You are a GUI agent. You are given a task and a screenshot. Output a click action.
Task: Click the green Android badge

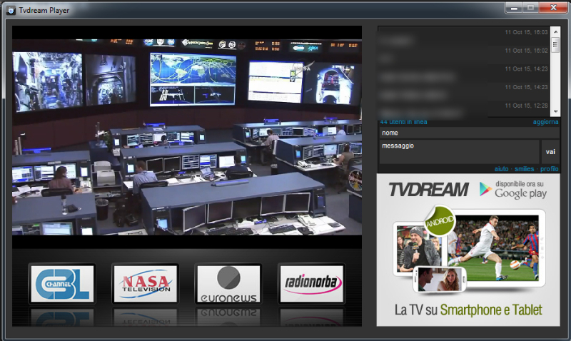point(440,221)
